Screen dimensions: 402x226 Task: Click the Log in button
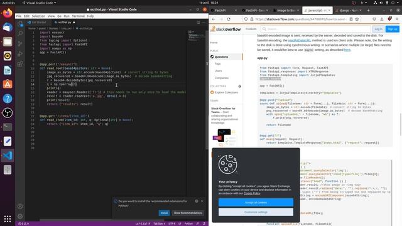click(378, 29)
